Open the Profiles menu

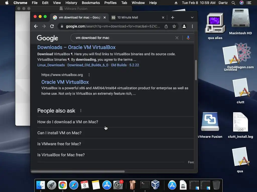pyautogui.click(x=110, y=3)
